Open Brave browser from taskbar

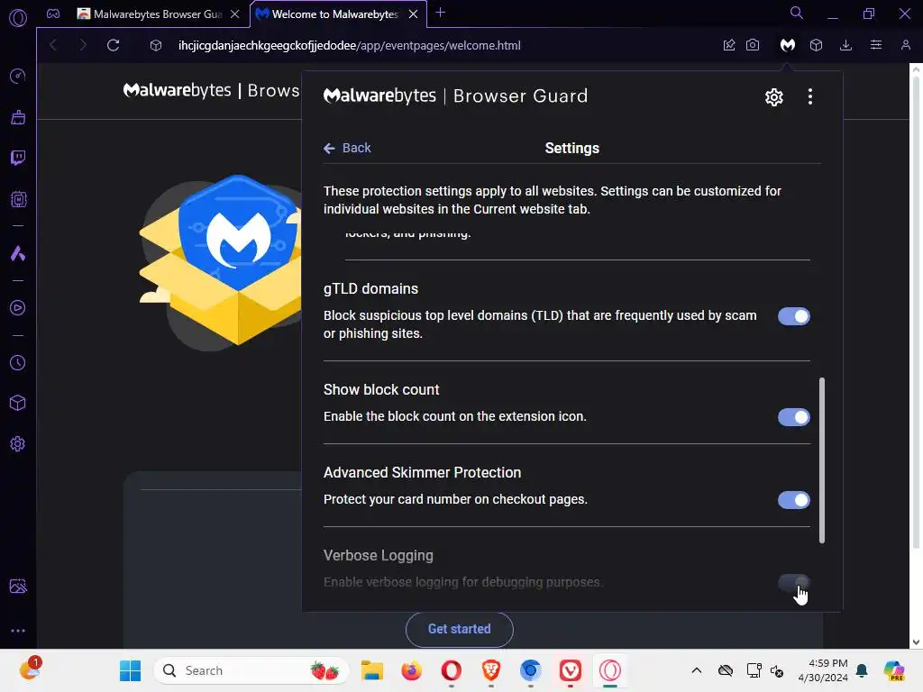coord(491,670)
